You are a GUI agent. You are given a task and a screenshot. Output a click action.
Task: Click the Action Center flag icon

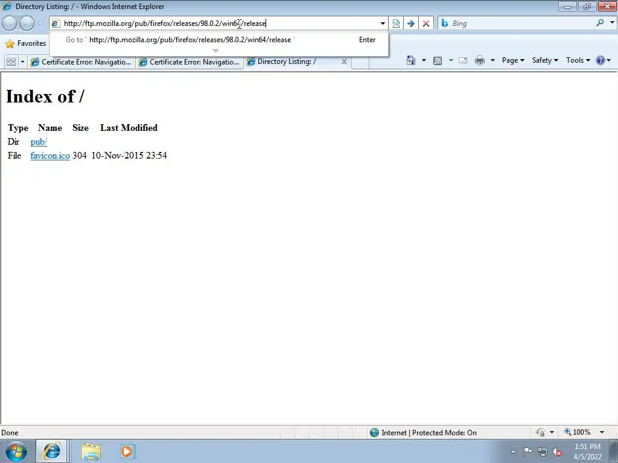pyautogui.click(x=527, y=452)
